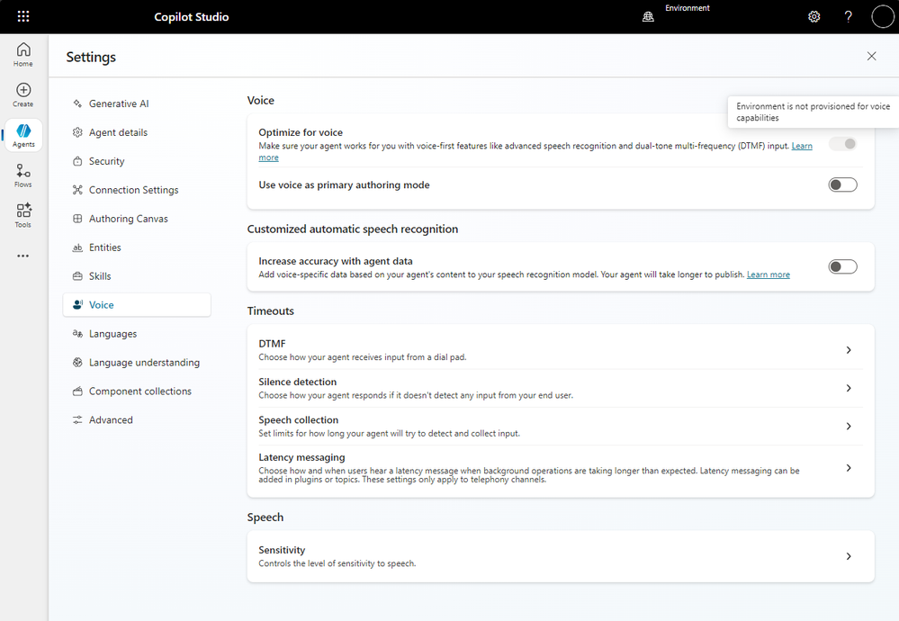Expand the DTMF timeout settings
The height and width of the screenshot is (621, 899).
pos(848,350)
